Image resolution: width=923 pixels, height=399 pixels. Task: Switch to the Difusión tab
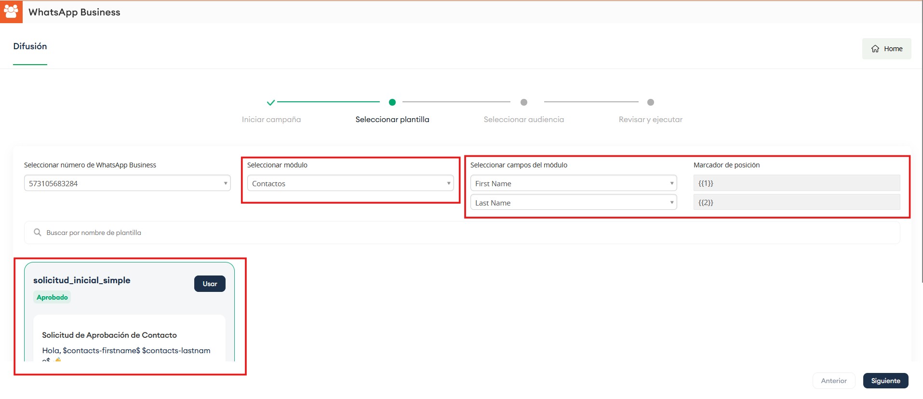30,46
